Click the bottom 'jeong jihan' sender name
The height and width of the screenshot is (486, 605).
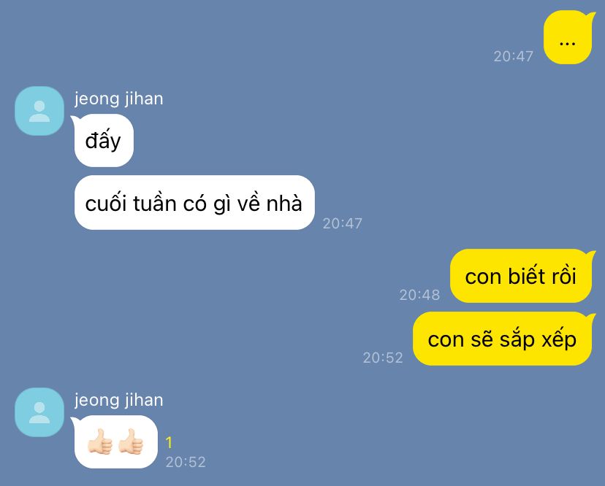pyautogui.click(x=119, y=400)
